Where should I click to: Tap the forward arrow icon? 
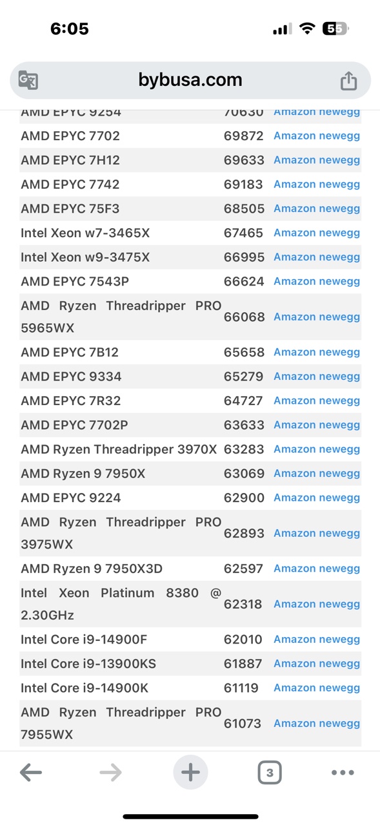111,772
